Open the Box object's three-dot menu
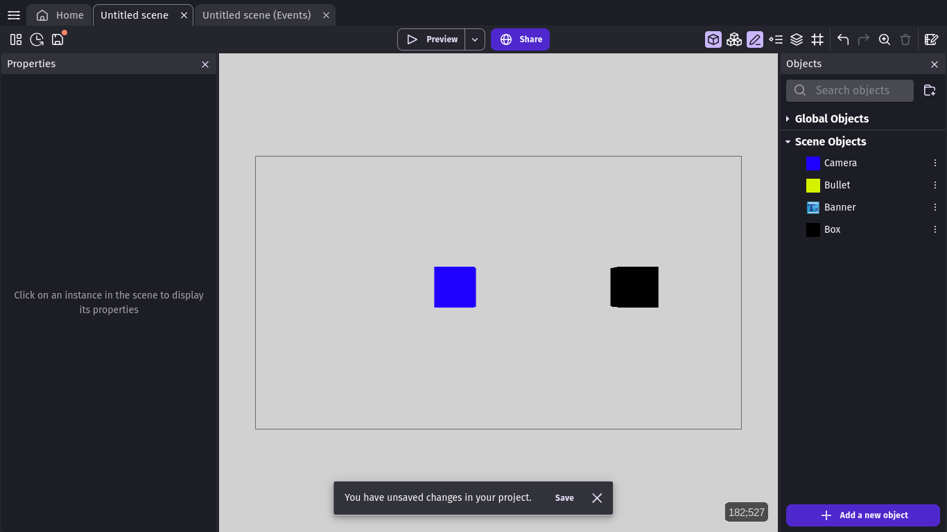 (935, 229)
